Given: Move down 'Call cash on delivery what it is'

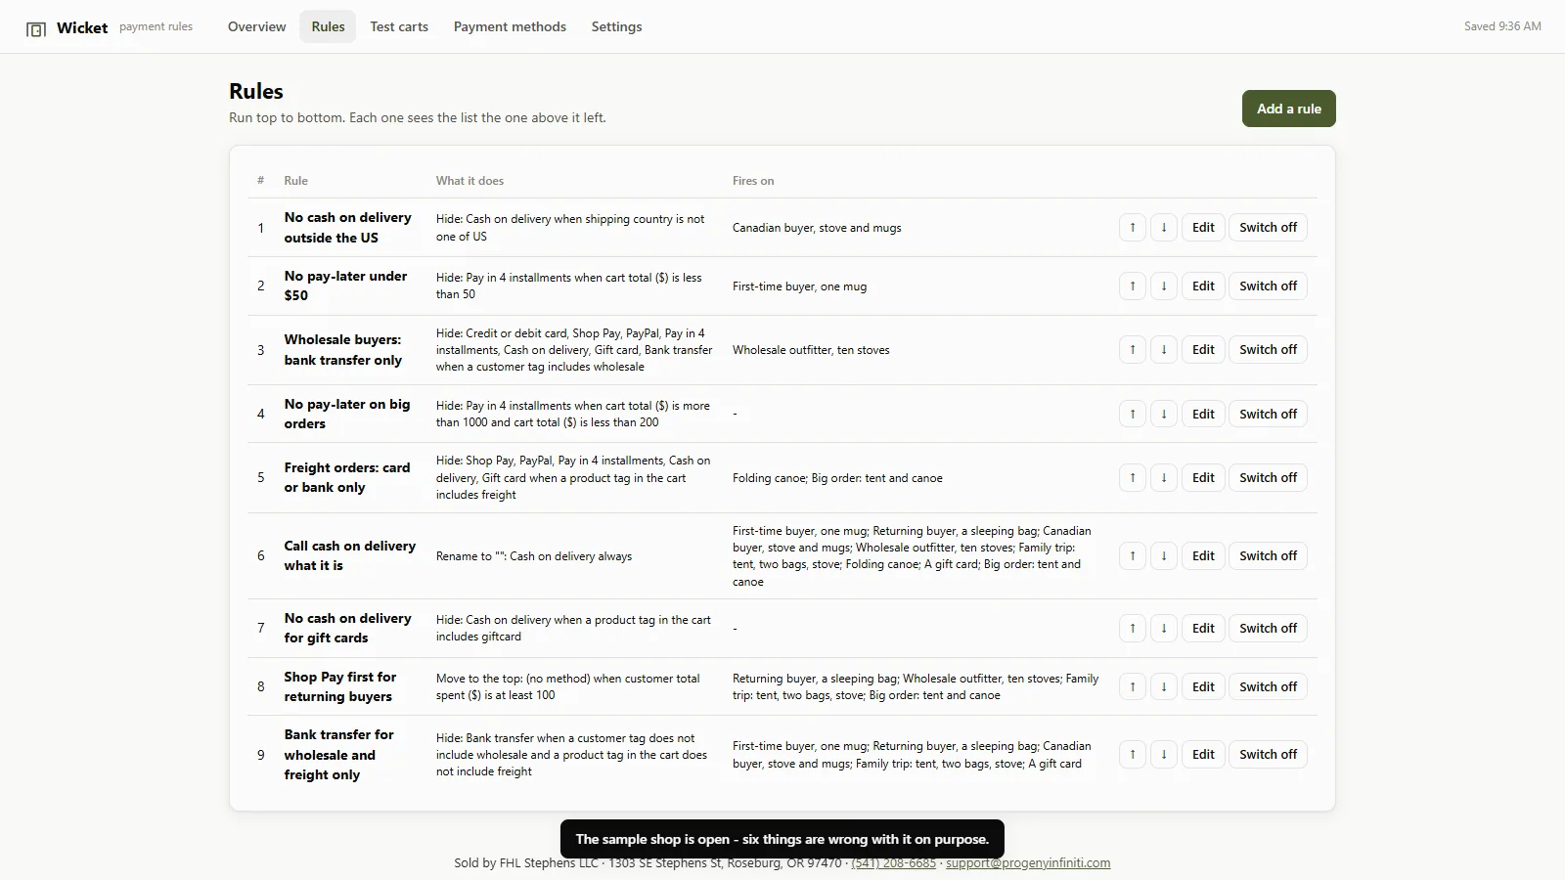Looking at the screenshot, I should pyautogui.click(x=1163, y=556).
